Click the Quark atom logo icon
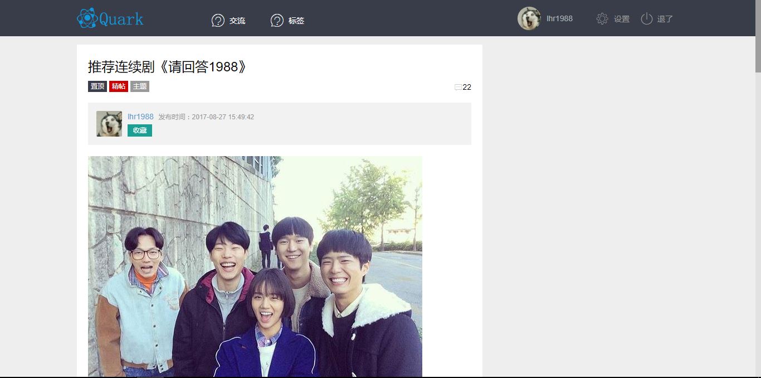 coord(87,18)
